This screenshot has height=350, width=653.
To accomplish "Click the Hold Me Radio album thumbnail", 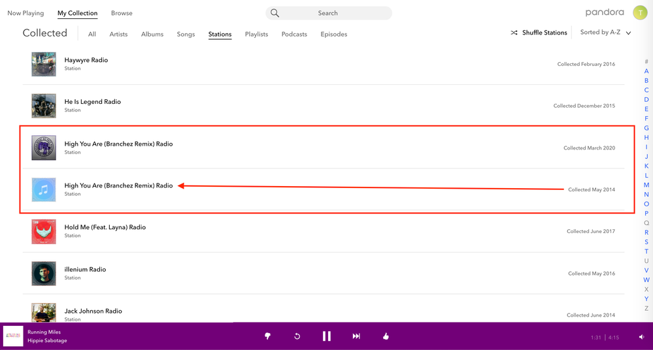I will [x=44, y=232].
